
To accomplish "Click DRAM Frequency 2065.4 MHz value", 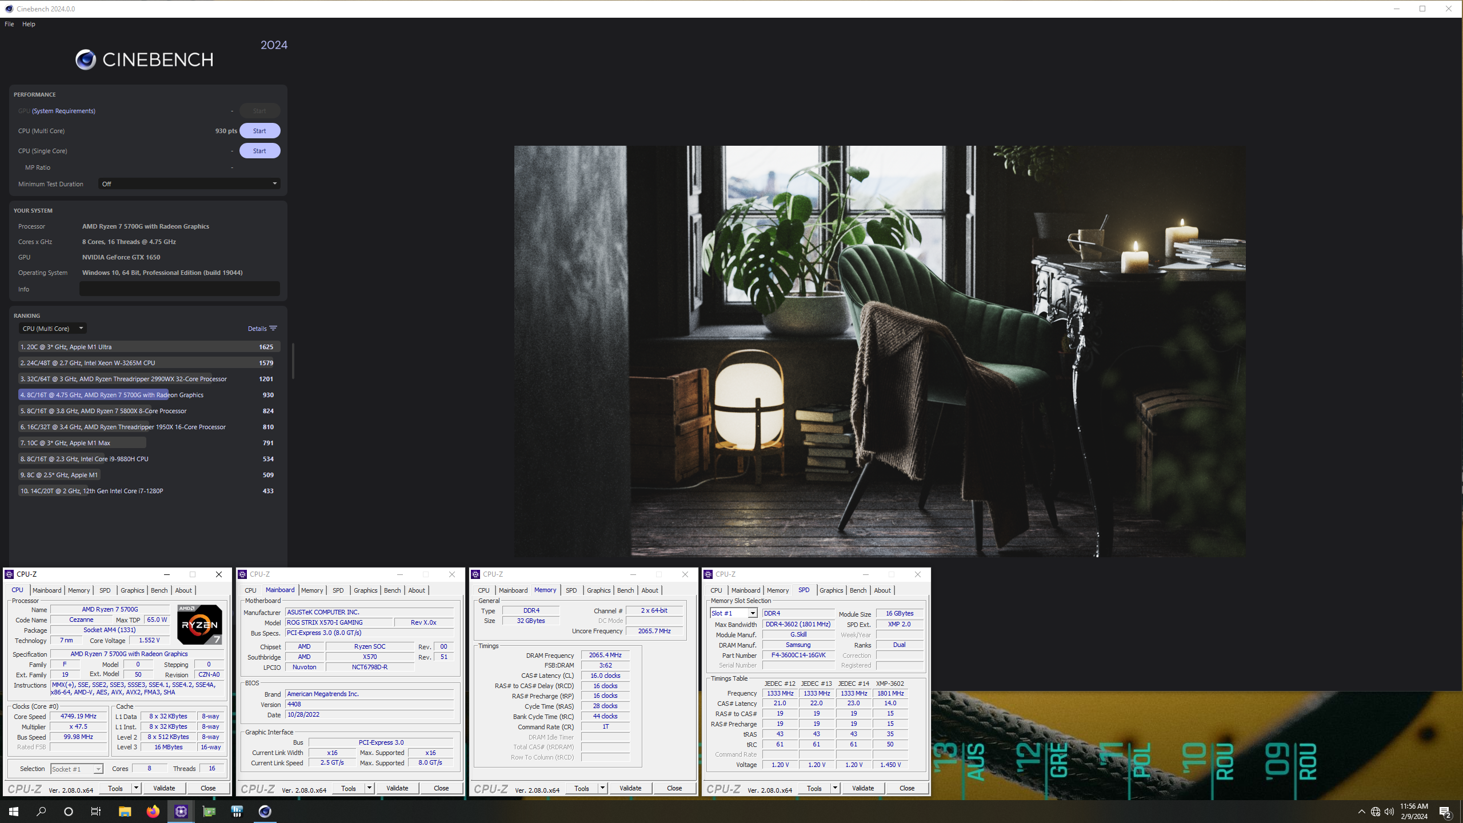I will [x=605, y=656].
